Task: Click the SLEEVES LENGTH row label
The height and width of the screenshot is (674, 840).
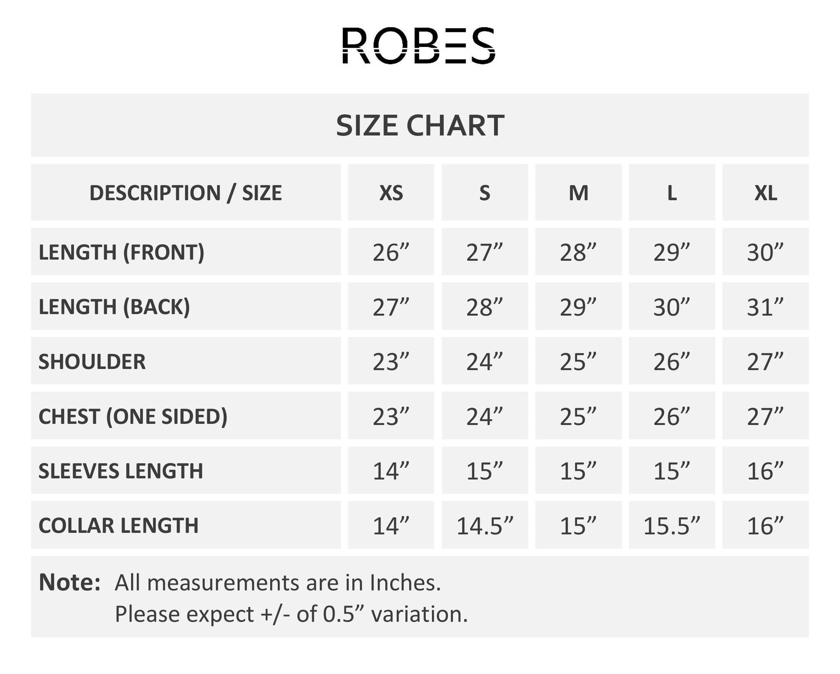Action: 121,471
